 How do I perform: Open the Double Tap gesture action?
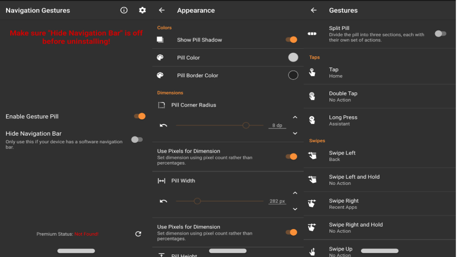343,97
